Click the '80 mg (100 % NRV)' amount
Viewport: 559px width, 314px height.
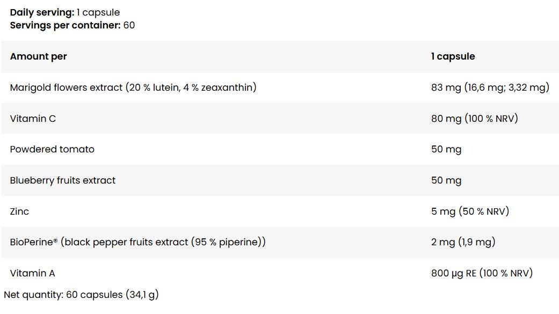(x=474, y=119)
